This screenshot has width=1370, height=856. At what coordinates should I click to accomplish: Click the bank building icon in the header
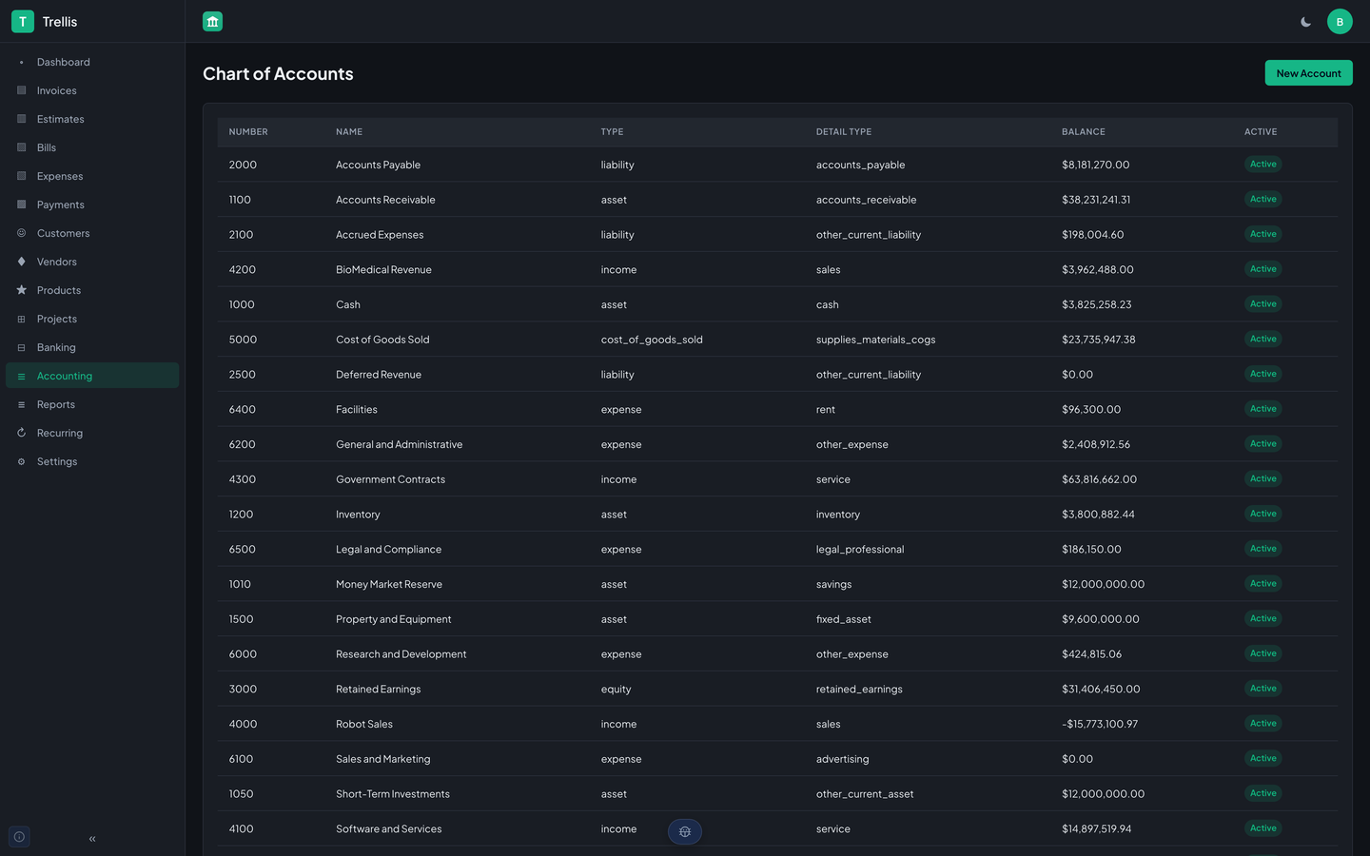click(212, 21)
